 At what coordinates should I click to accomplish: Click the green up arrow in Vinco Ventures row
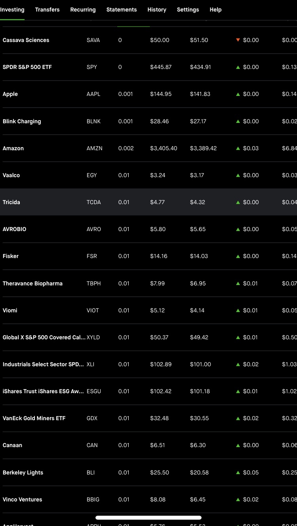click(238, 499)
